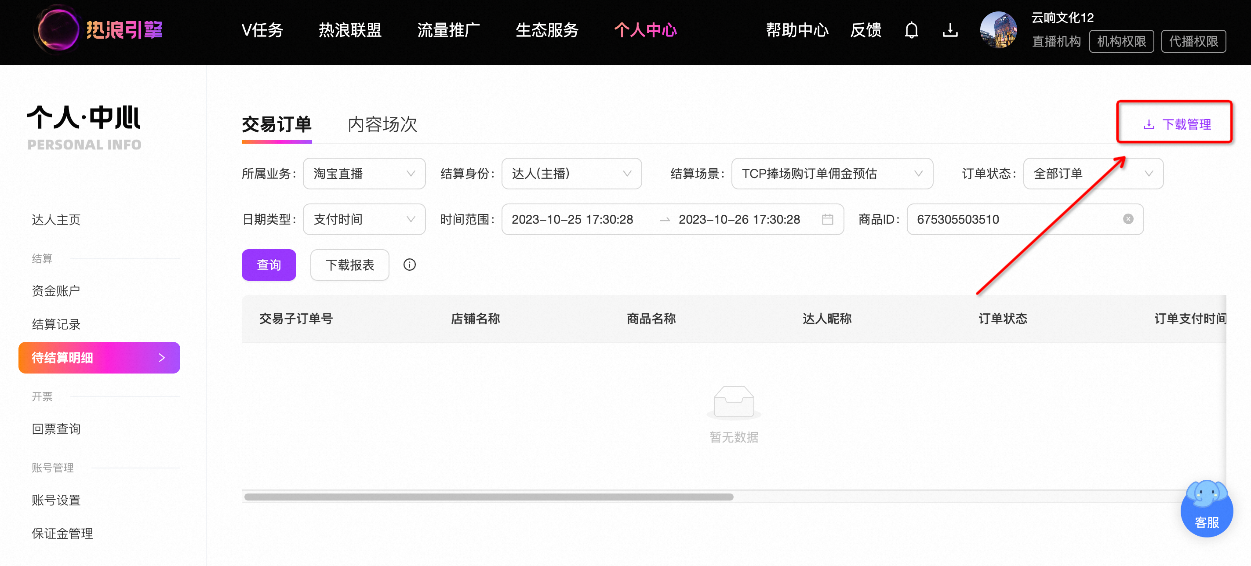Image resolution: width=1251 pixels, height=566 pixels.
Task: Open the 个人中心 menu
Action: point(645,30)
